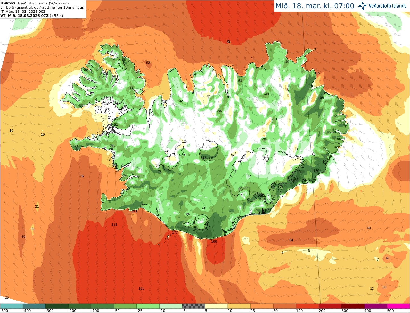Viewport: 410px width, 313px height.
Task: Select the magenta swatch right of 500
Action: coord(398,306)
